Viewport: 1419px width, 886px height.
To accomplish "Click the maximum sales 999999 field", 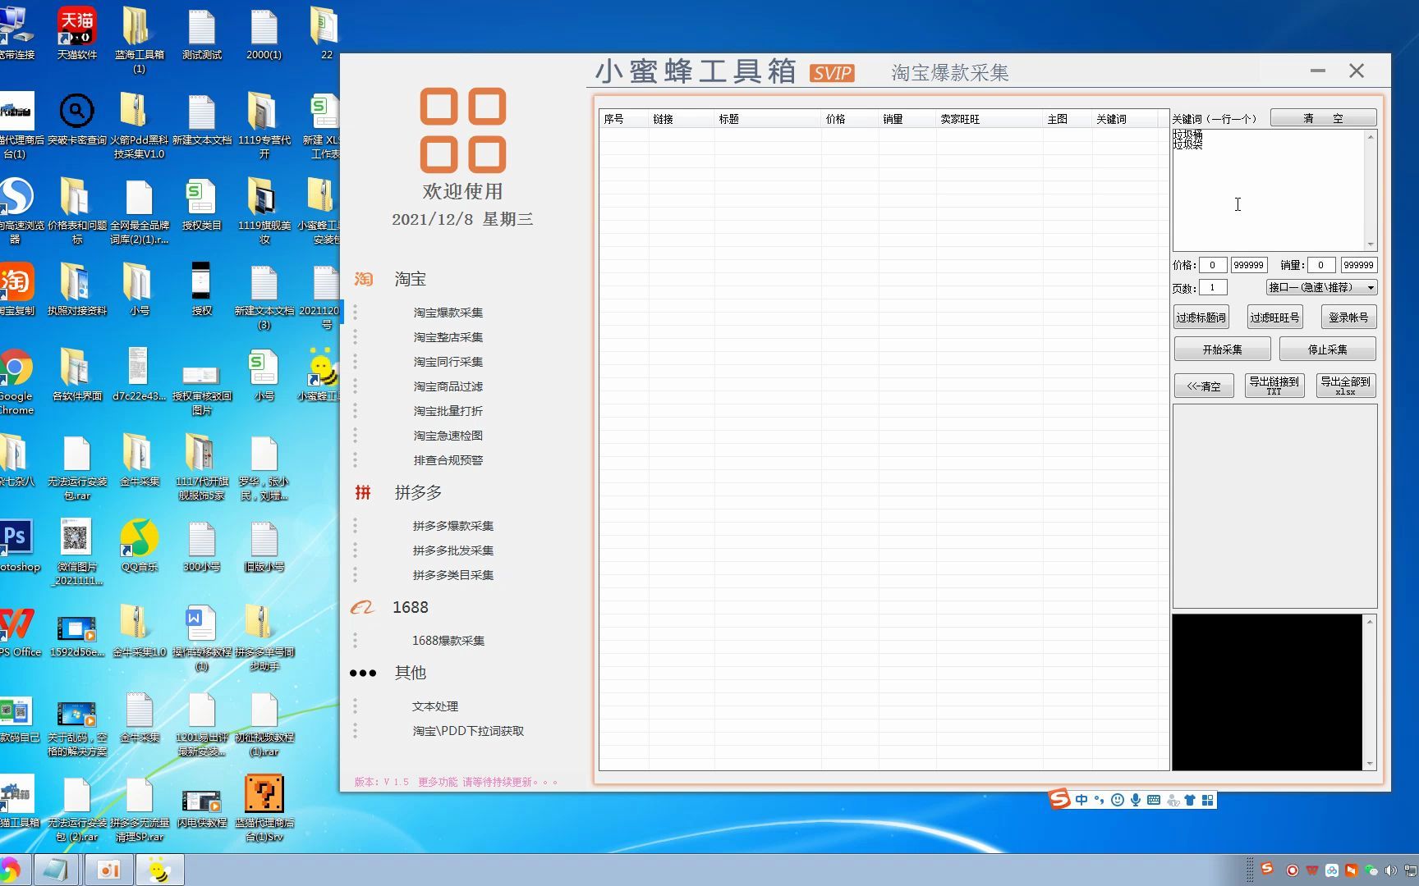I will click(x=1358, y=265).
